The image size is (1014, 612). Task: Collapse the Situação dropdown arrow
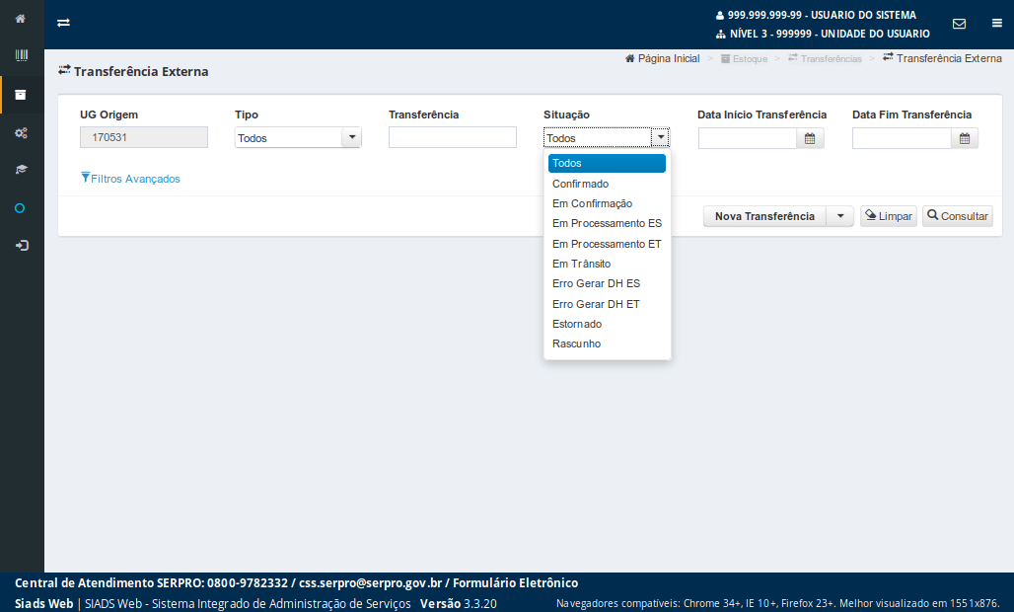[x=660, y=137]
